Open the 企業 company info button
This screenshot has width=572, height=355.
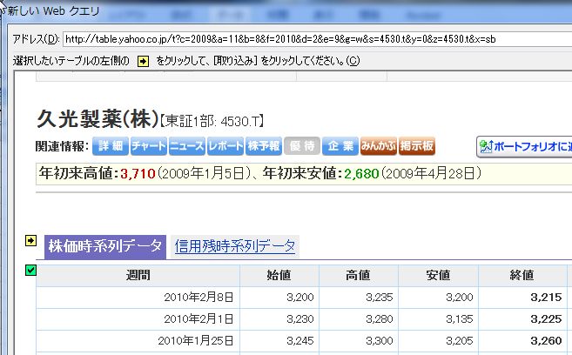click(x=340, y=146)
